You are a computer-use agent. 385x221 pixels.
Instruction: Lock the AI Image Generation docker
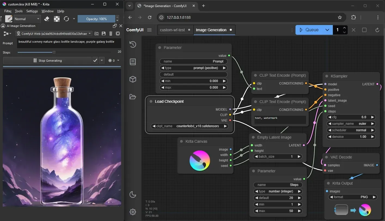(2, 26)
